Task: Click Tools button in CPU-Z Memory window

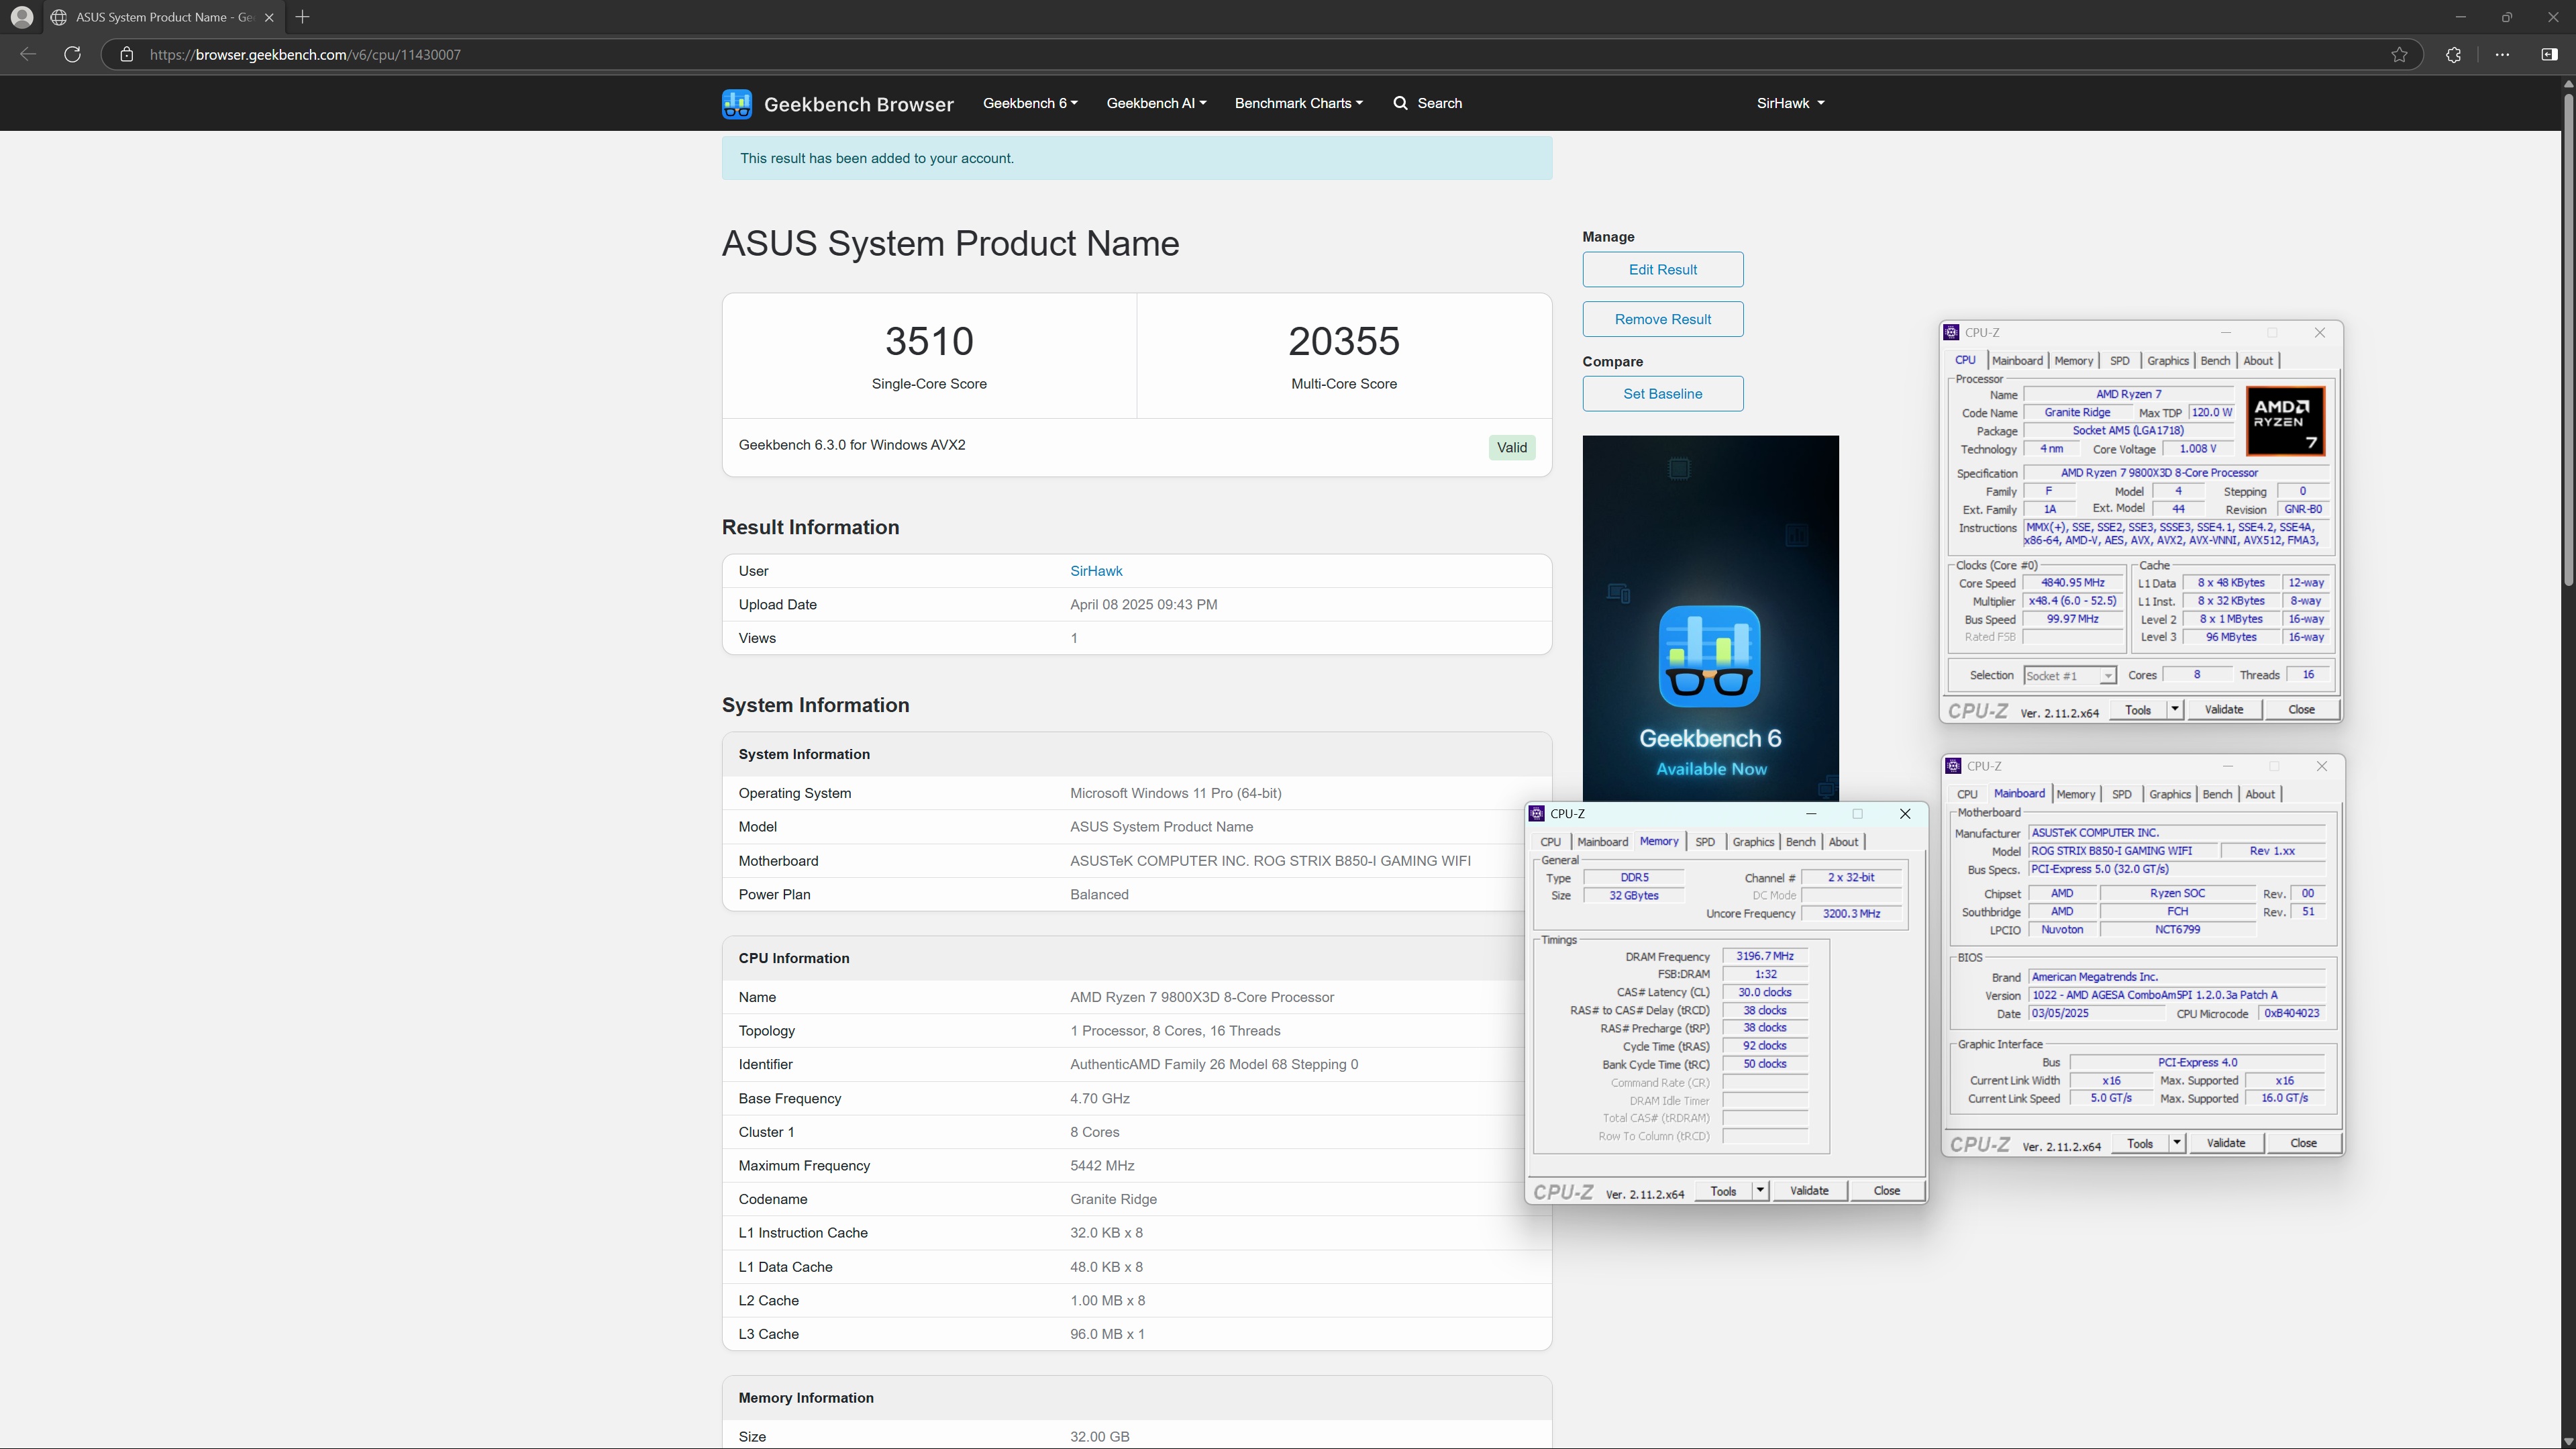Action: point(1723,1191)
